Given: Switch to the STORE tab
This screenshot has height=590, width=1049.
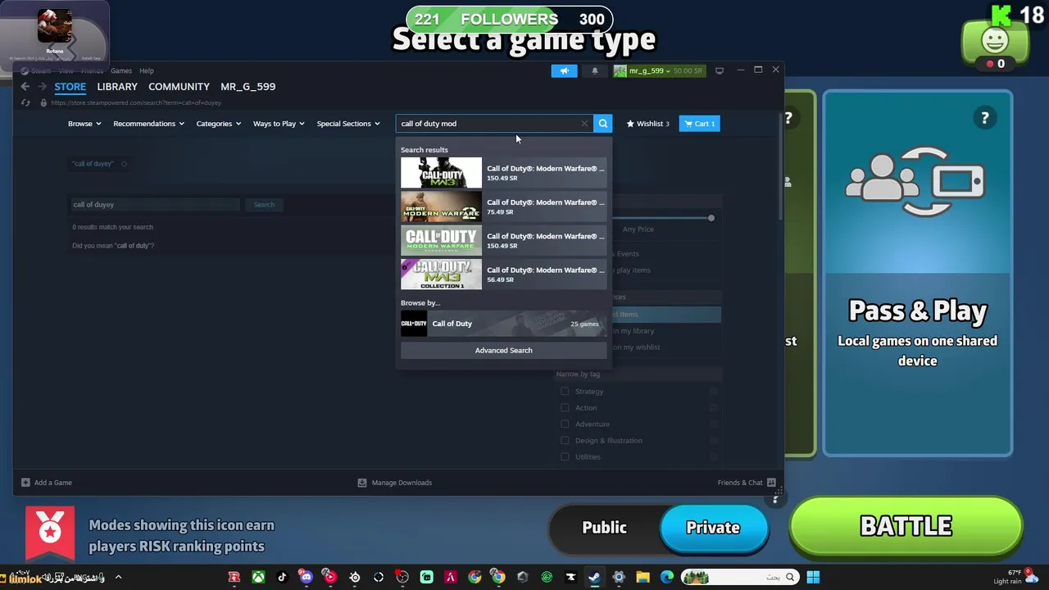Looking at the screenshot, I should click(x=70, y=86).
